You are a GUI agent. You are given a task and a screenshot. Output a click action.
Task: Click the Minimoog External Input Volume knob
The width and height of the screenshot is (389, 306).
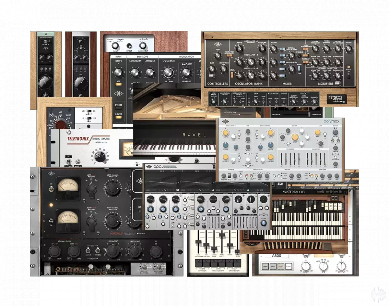point(292,55)
